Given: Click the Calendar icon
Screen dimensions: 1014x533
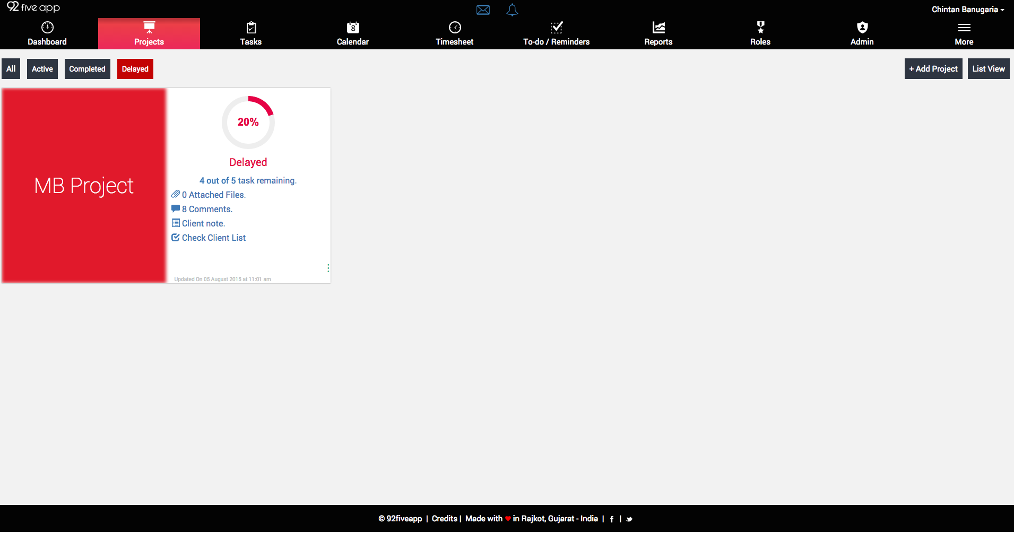Looking at the screenshot, I should (353, 27).
